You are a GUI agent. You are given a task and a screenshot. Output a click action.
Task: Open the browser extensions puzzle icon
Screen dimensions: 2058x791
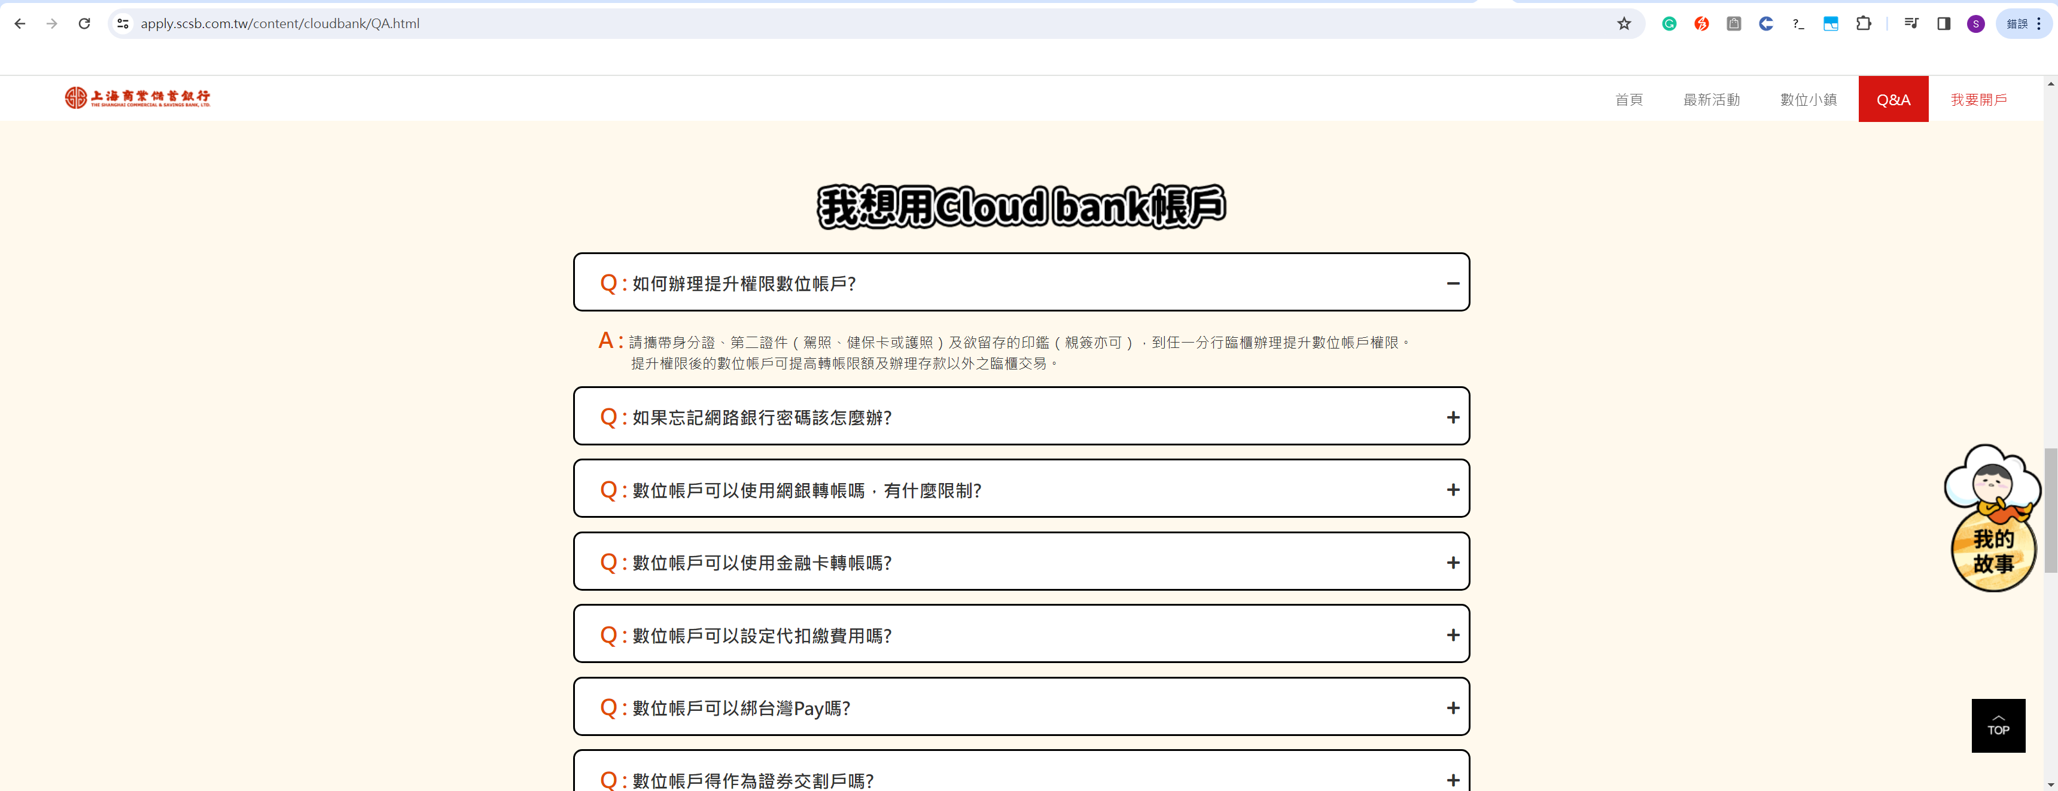coord(1863,24)
